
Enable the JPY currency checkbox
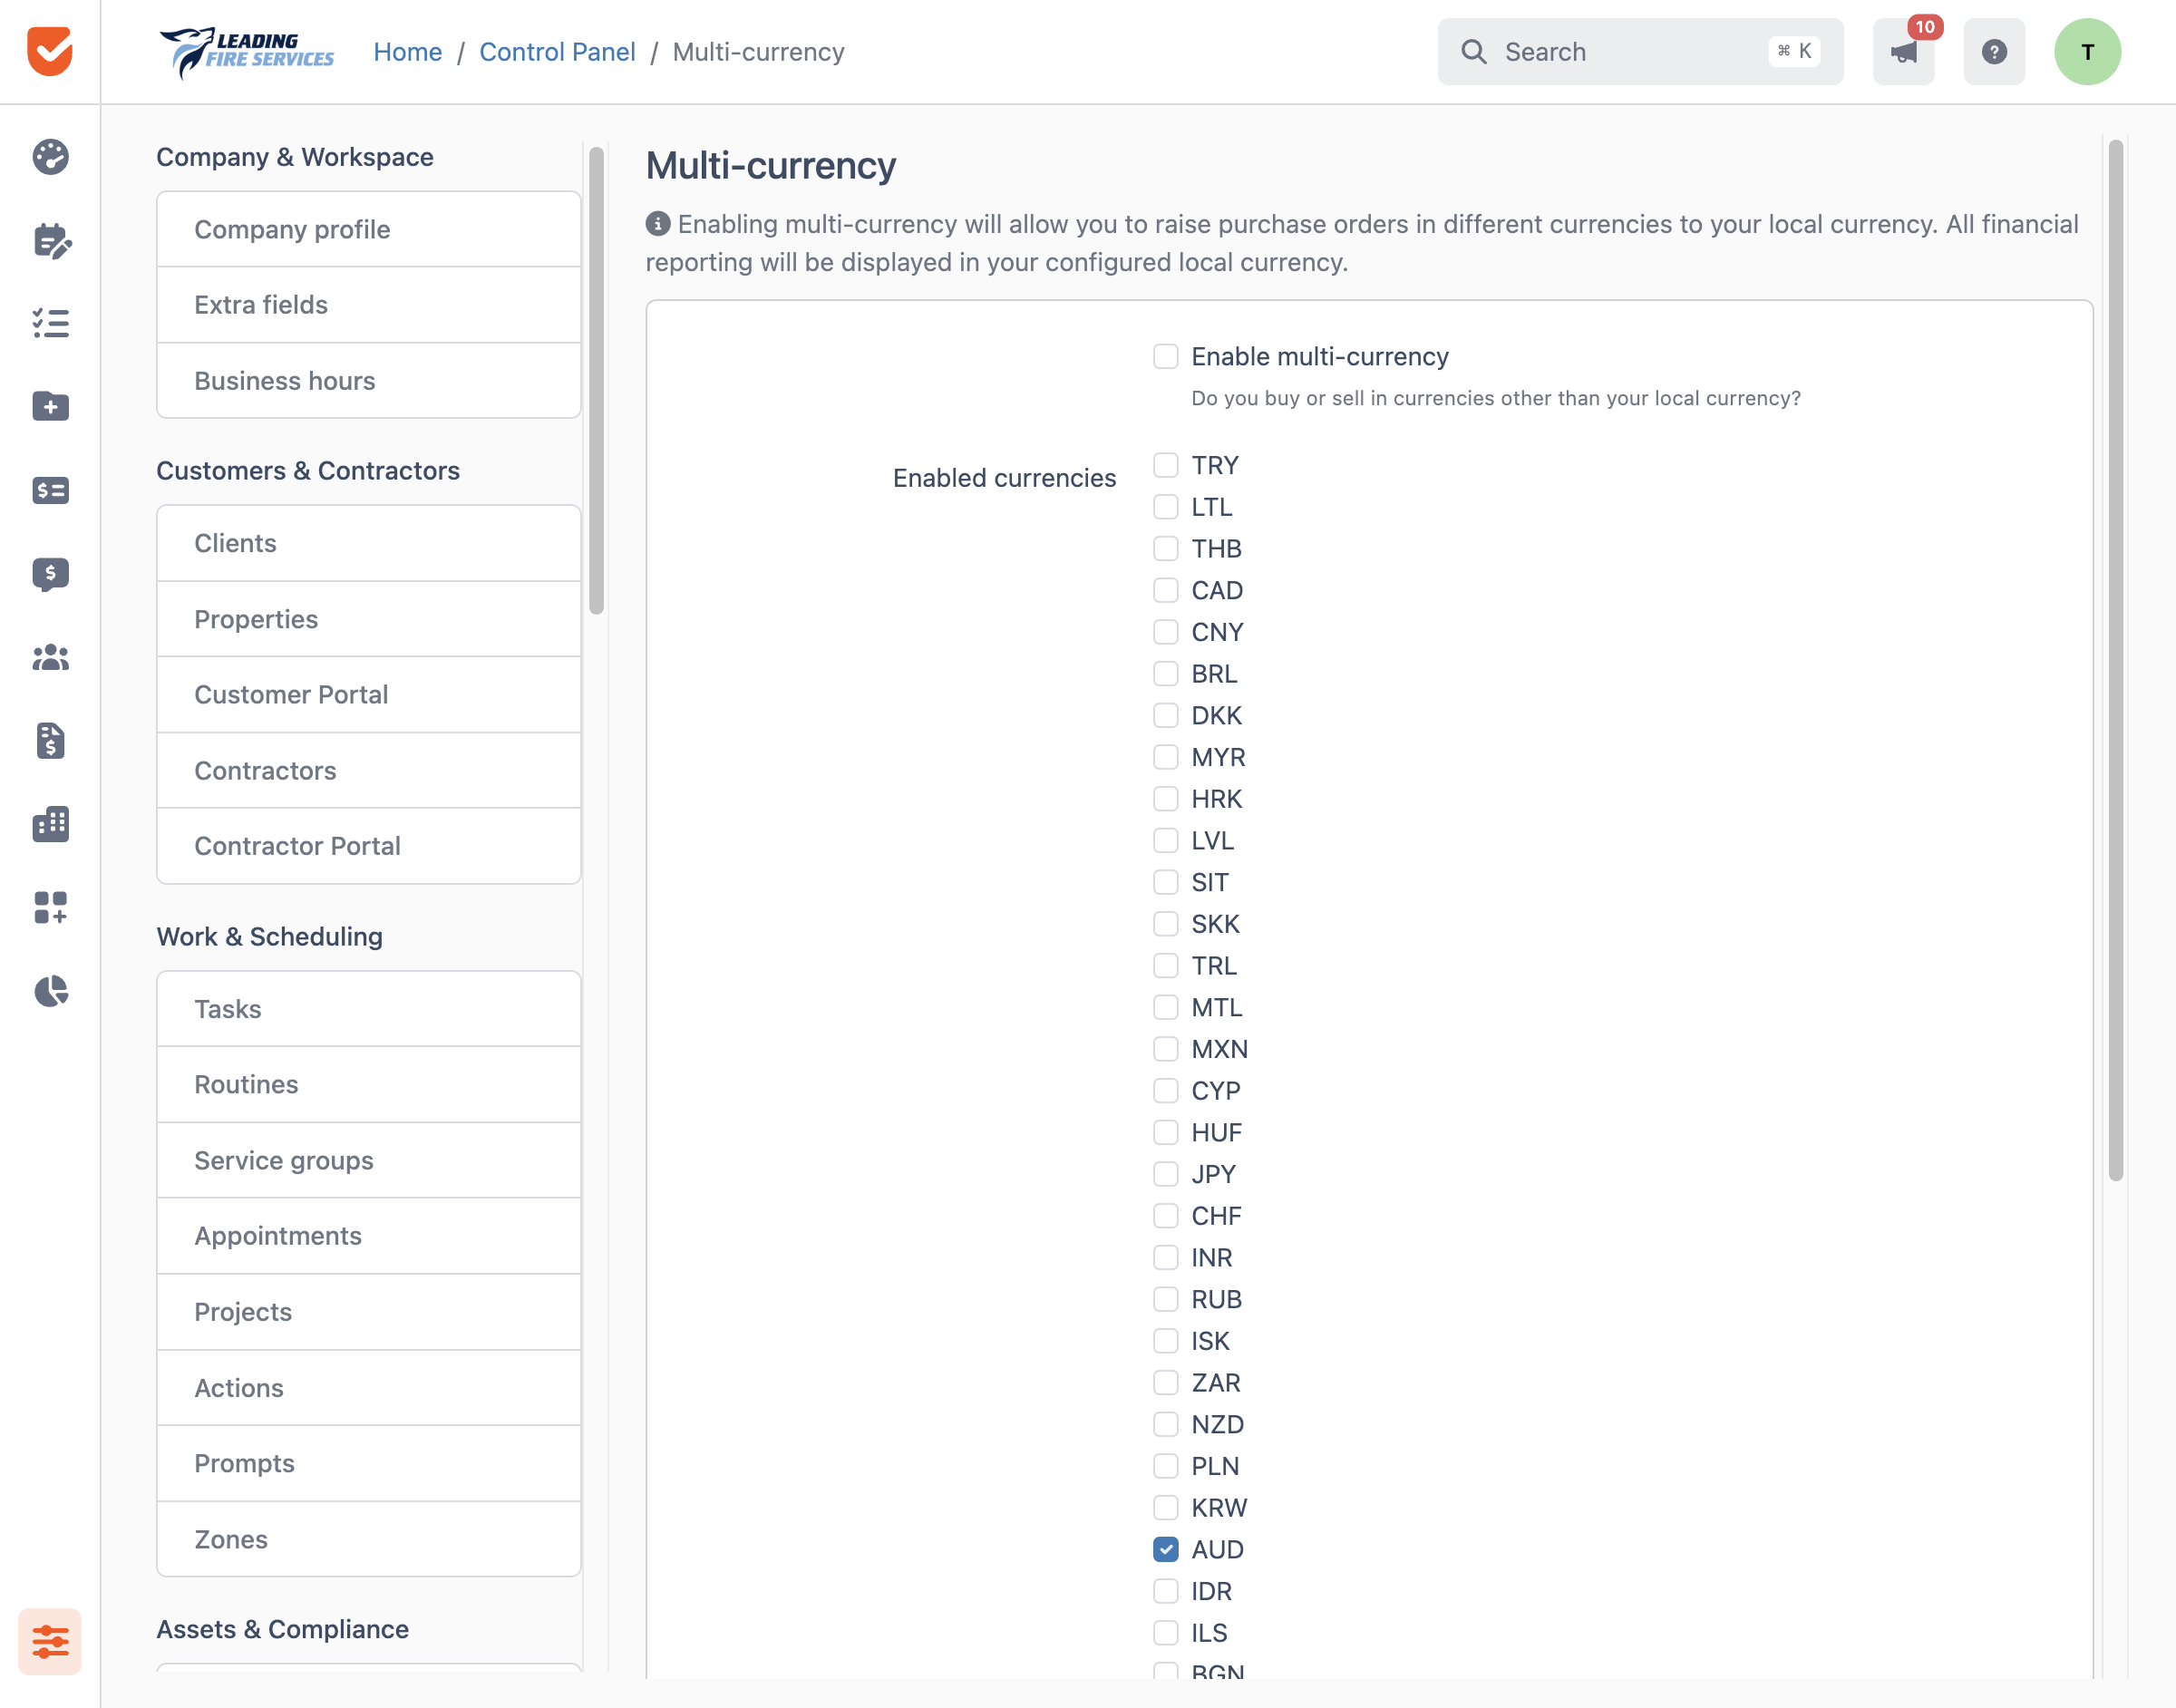tap(1165, 1174)
